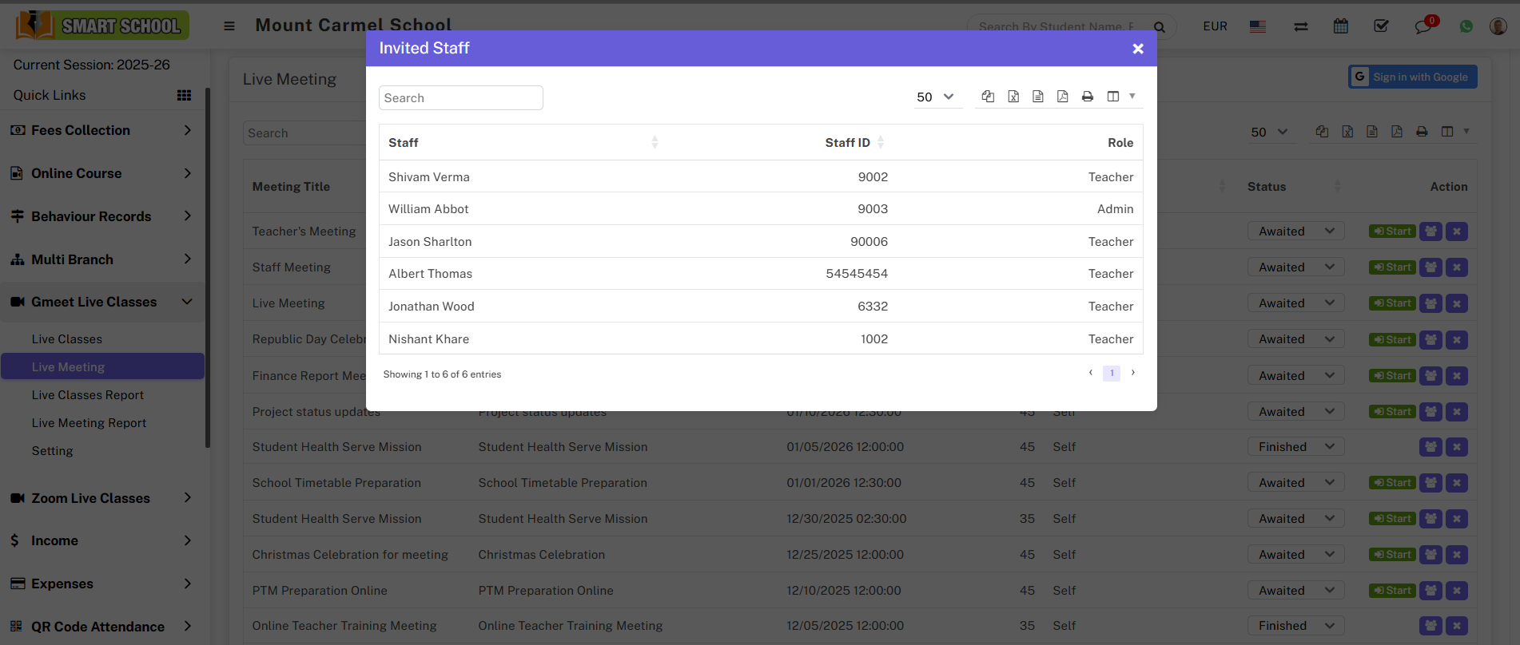Image resolution: width=1520 pixels, height=645 pixels.
Task: Open Finished status dropdown for Online Teacher Training
Action: pyautogui.click(x=1295, y=626)
